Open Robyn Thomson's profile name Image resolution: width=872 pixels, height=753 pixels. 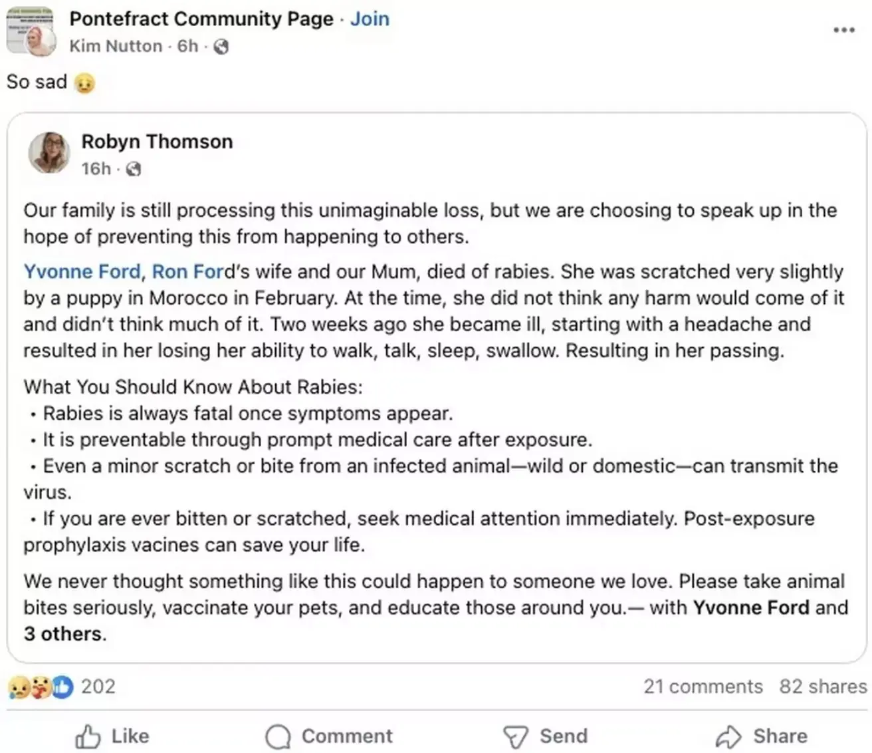(x=157, y=142)
